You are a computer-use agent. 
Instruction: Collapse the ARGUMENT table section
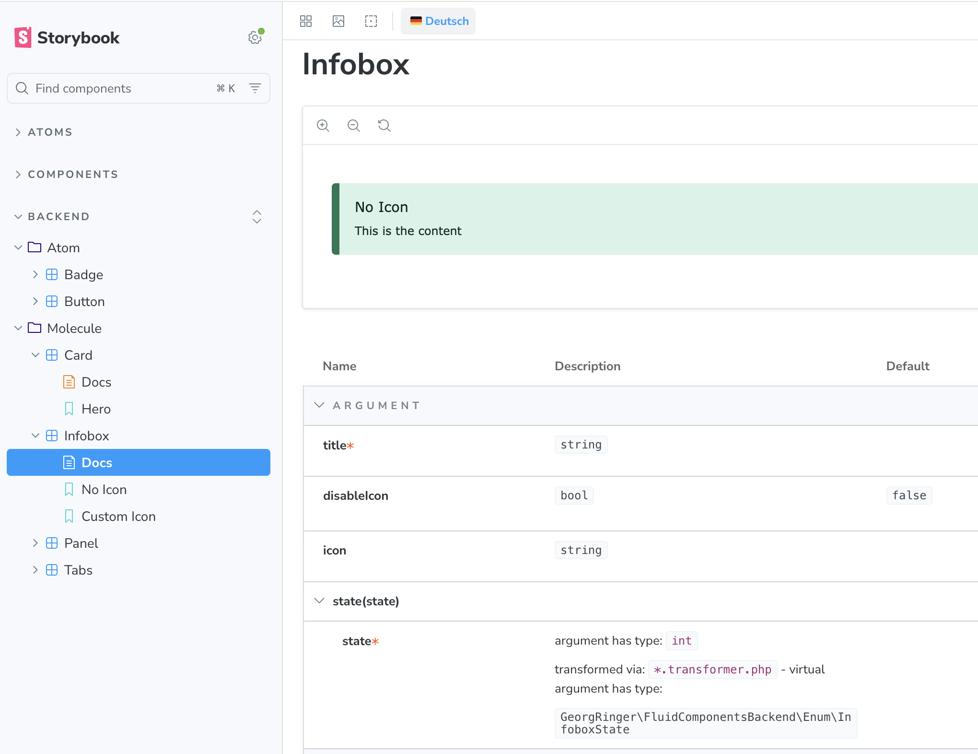[320, 405]
